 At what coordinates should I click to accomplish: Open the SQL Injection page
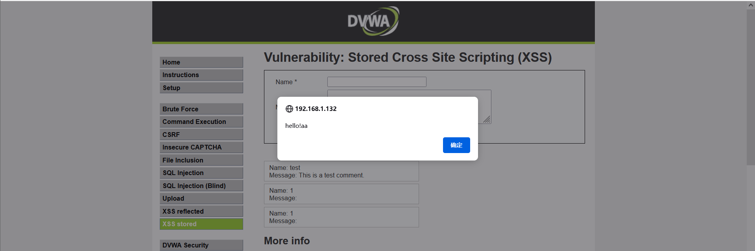coord(201,173)
